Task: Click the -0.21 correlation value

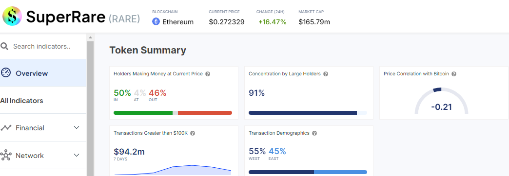Action: [x=442, y=107]
